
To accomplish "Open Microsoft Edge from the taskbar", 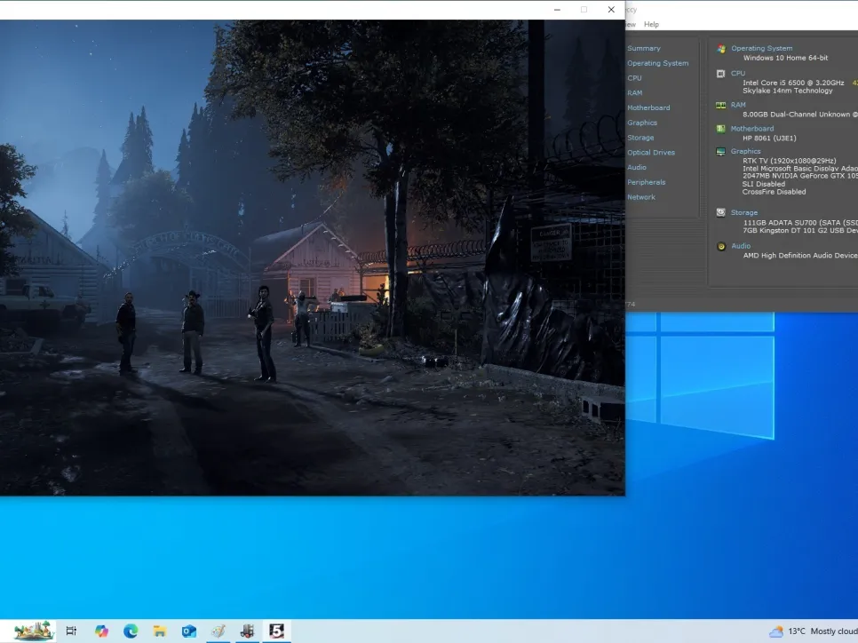I will [131, 631].
